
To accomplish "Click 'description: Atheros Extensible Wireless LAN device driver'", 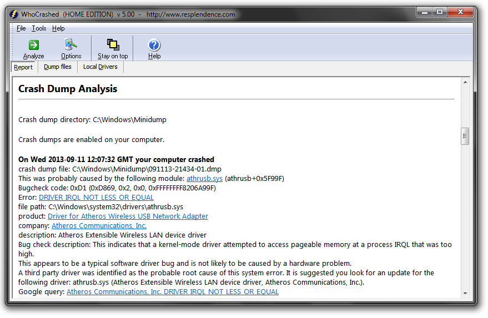I will [112, 235].
